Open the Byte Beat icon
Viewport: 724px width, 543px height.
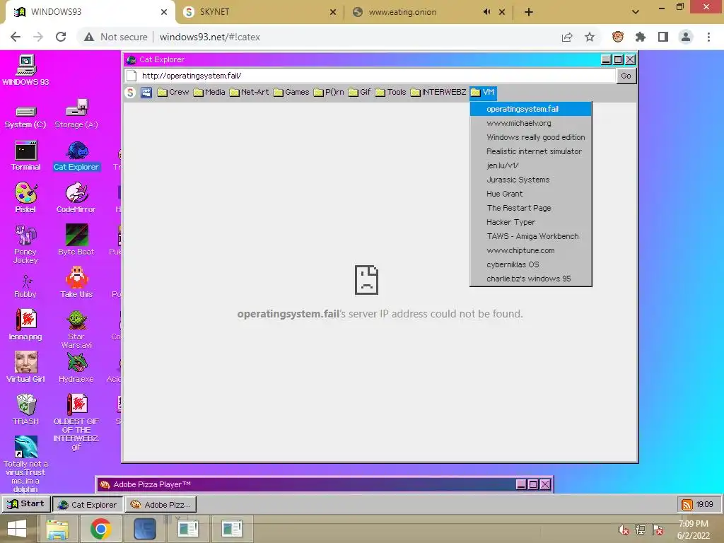[x=76, y=240]
